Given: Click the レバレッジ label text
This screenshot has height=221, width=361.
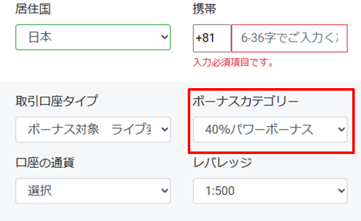Looking at the screenshot, I should click(x=222, y=163).
